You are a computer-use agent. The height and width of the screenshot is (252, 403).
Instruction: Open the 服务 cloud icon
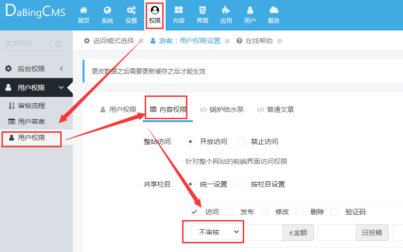click(x=274, y=10)
